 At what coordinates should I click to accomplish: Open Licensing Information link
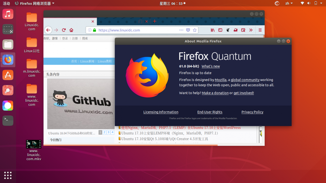pos(161,112)
